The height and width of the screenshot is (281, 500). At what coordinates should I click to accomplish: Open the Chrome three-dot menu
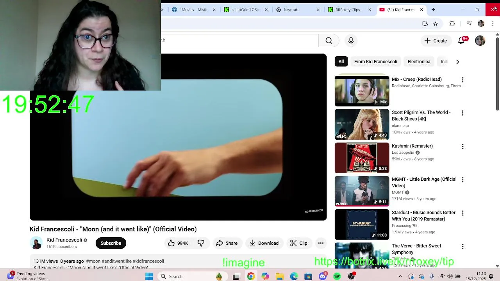[493, 24]
